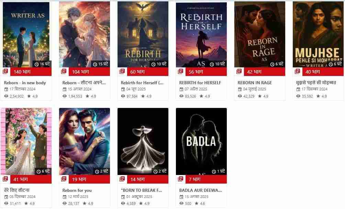Select the 60 भाग red parts bar
This screenshot has height=209, width=345.
[x=148, y=72]
